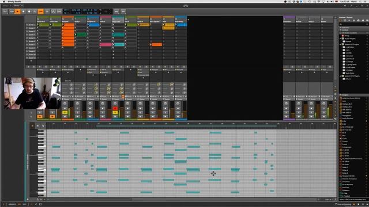The width and height of the screenshot is (369, 207).
Task: Collapse the Category section in the browser
Action: pos(340,95)
